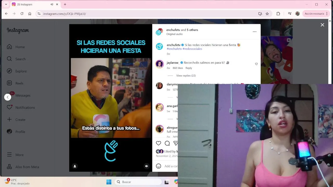Click site information icon in address bar

click(39, 14)
